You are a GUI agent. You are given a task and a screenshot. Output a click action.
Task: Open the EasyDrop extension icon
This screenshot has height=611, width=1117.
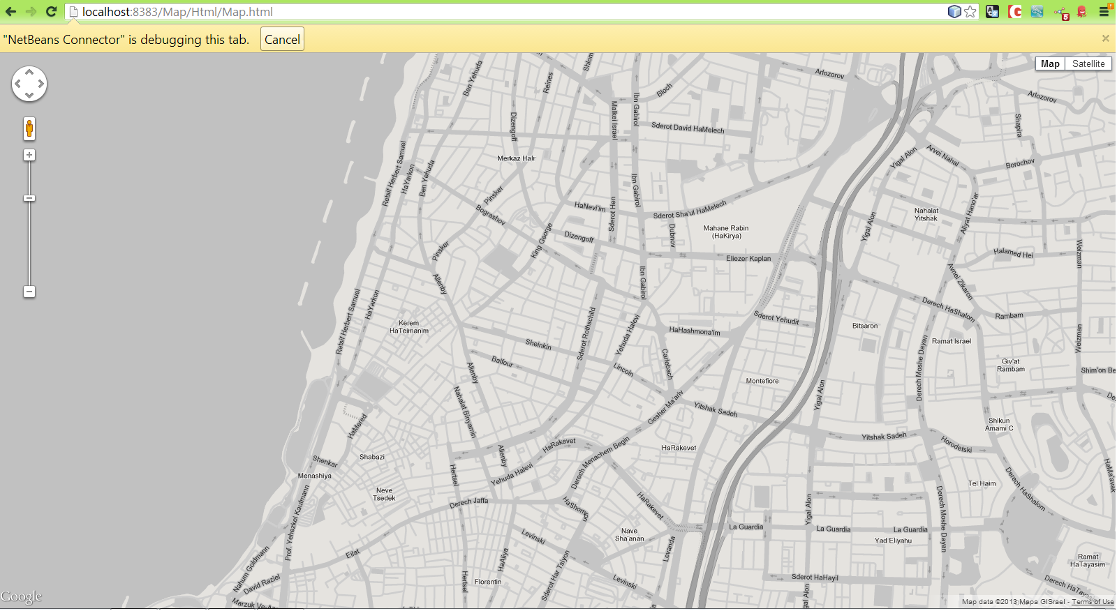click(1037, 12)
